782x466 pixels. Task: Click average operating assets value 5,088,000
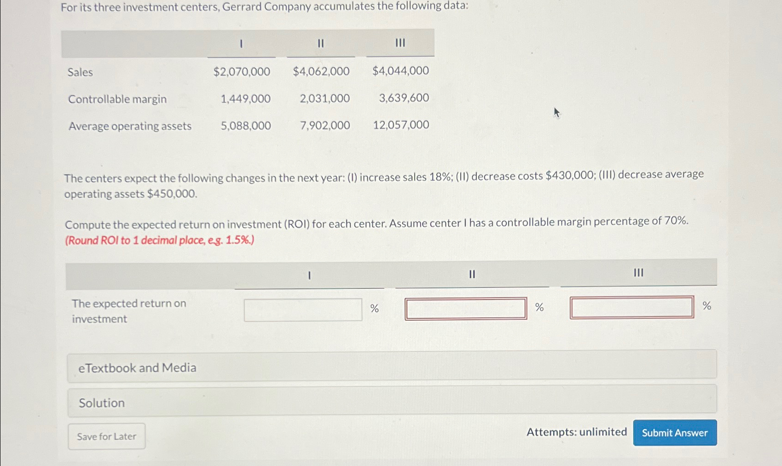click(x=246, y=126)
